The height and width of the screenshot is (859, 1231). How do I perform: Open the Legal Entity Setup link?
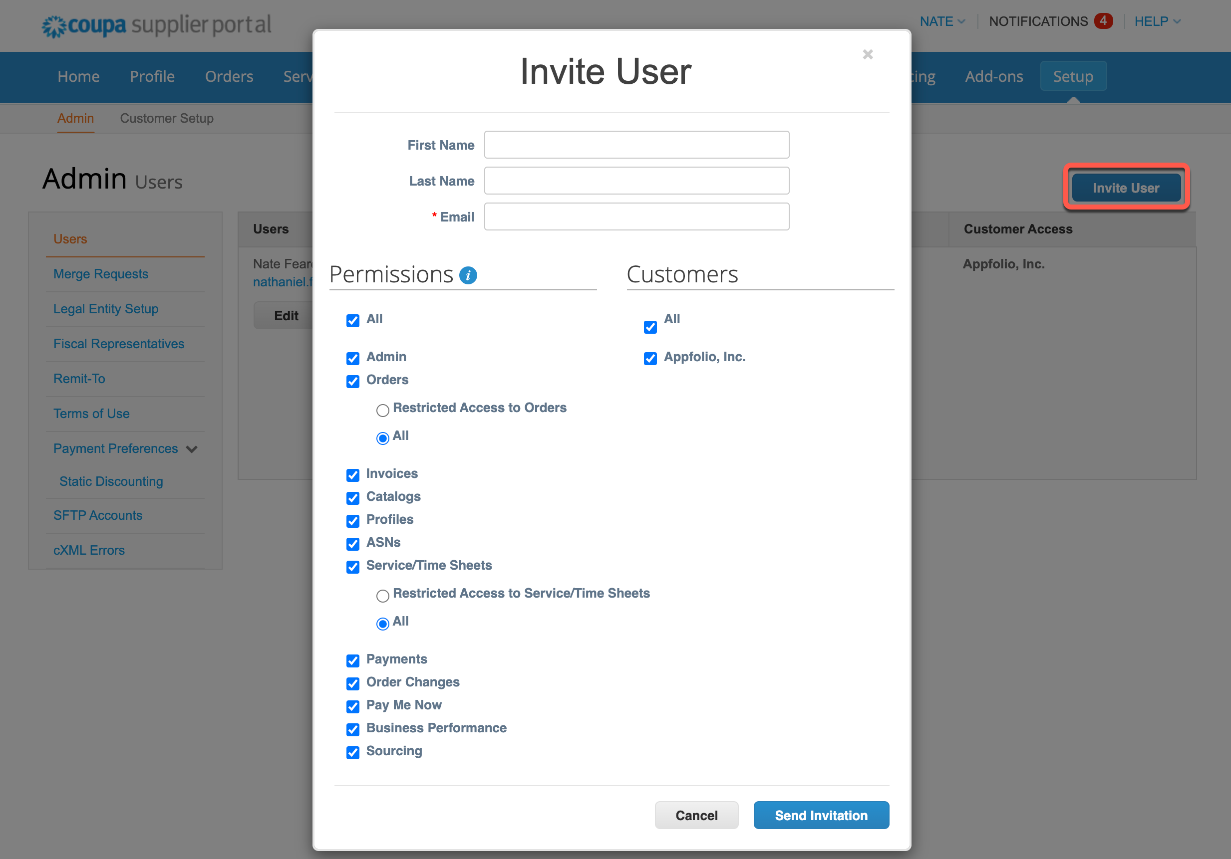[106, 309]
